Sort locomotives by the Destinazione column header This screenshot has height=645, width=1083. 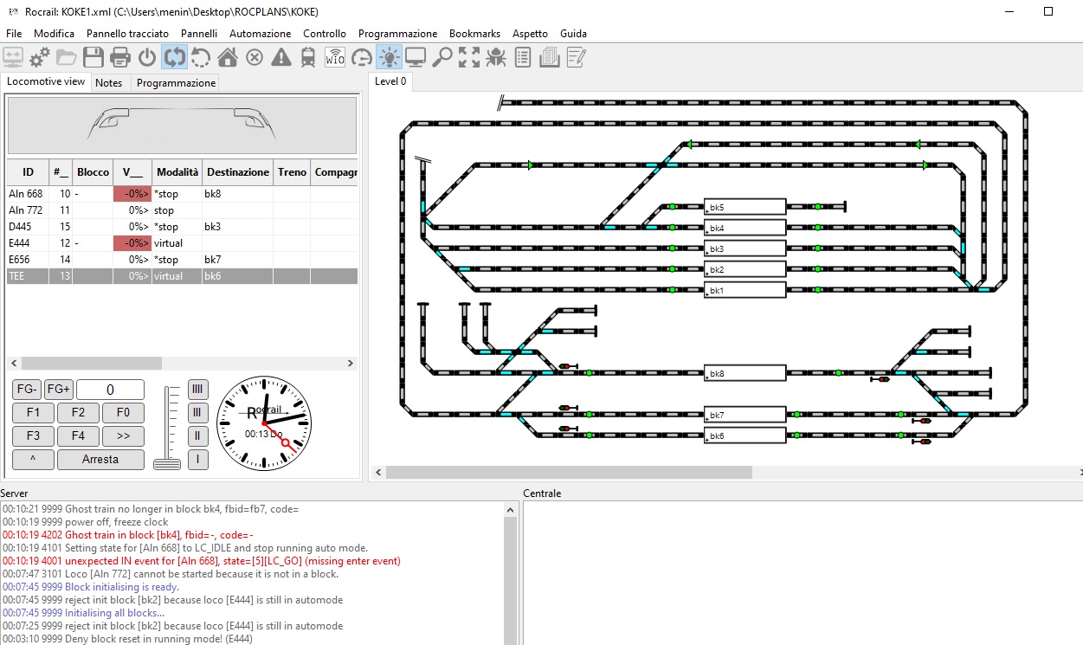click(x=238, y=172)
